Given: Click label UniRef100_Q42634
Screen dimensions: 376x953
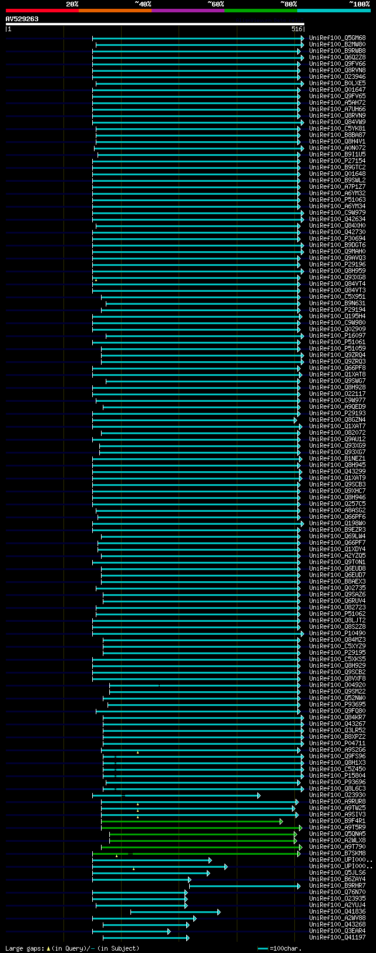Looking at the screenshot, I should pyautogui.click(x=337, y=219).
